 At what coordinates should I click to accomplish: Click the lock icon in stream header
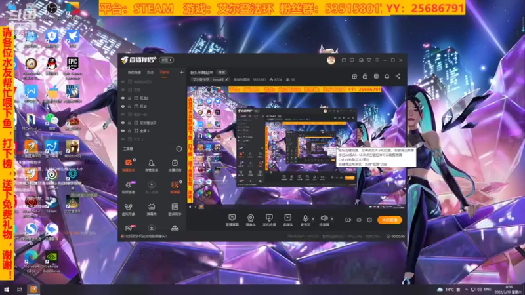[x=365, y=76]
